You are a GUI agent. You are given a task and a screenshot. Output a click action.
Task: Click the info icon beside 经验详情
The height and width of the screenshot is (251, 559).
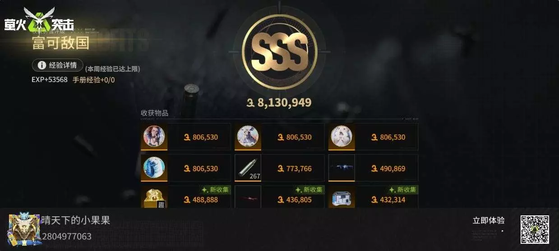(42, 65)
